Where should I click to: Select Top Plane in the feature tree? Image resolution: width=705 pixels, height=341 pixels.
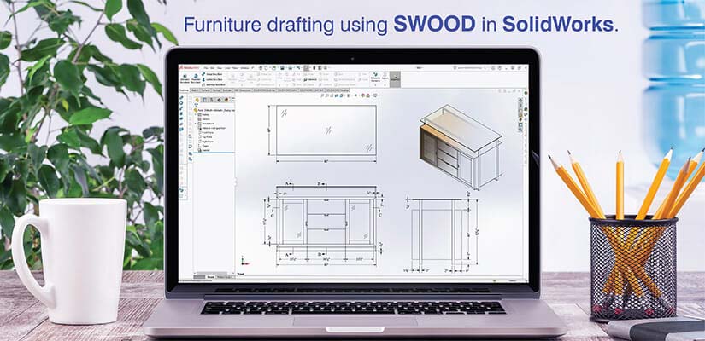(206, 137)
